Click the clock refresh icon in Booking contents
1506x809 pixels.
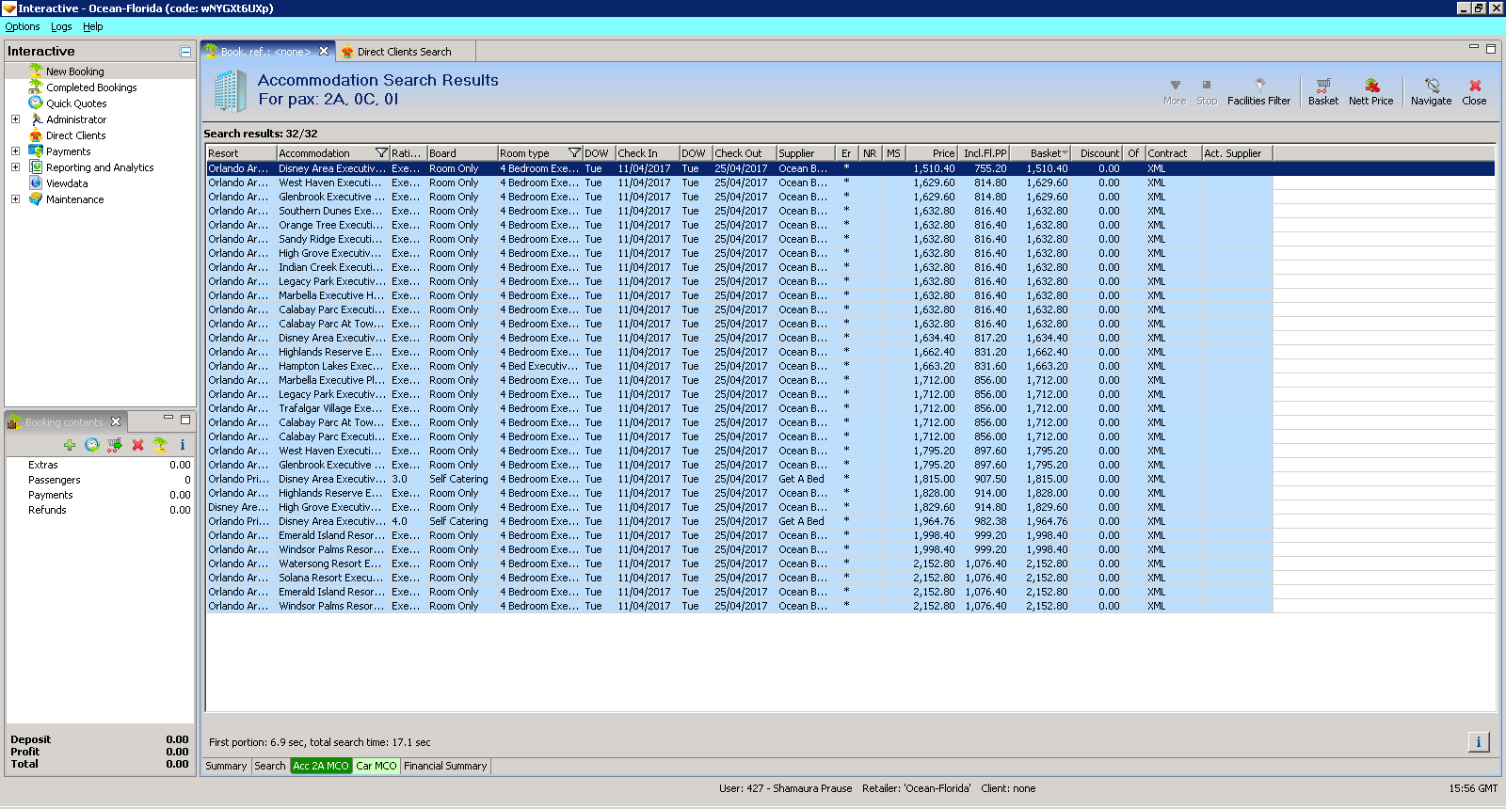92,445
